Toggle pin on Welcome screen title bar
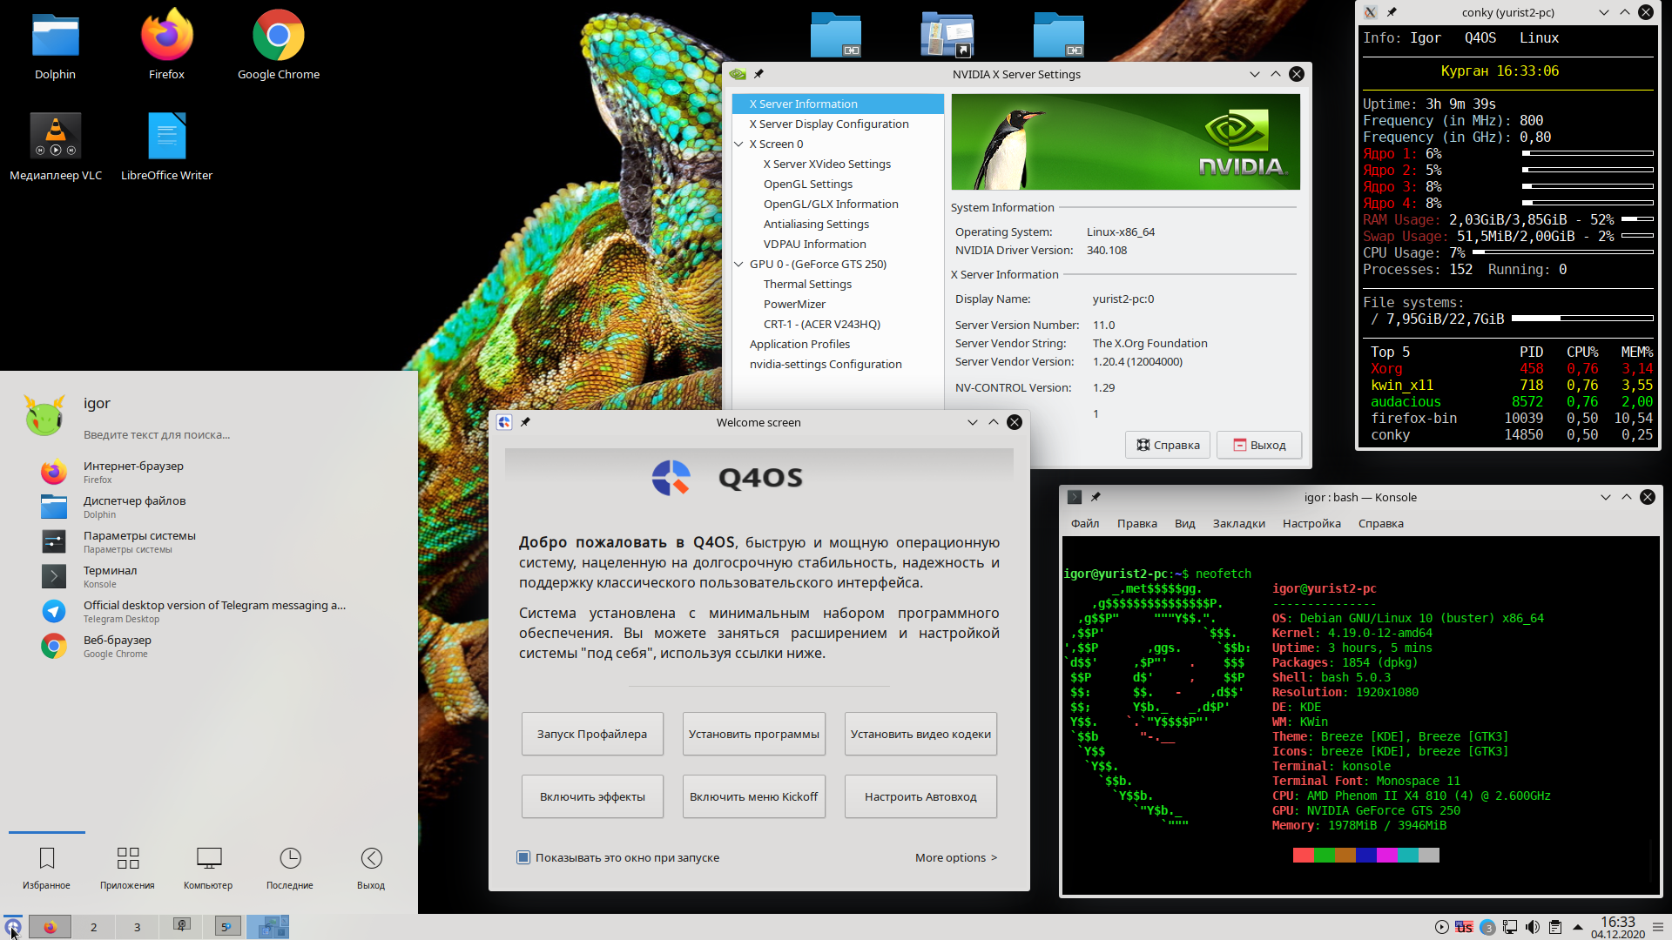Image resolution: width=1672 pixels, height=940 pixels. point(525,422)
